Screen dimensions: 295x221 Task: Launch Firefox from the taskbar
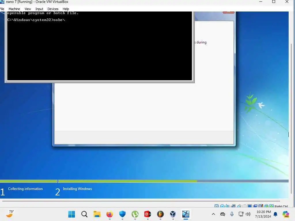[x=110, y=214]
